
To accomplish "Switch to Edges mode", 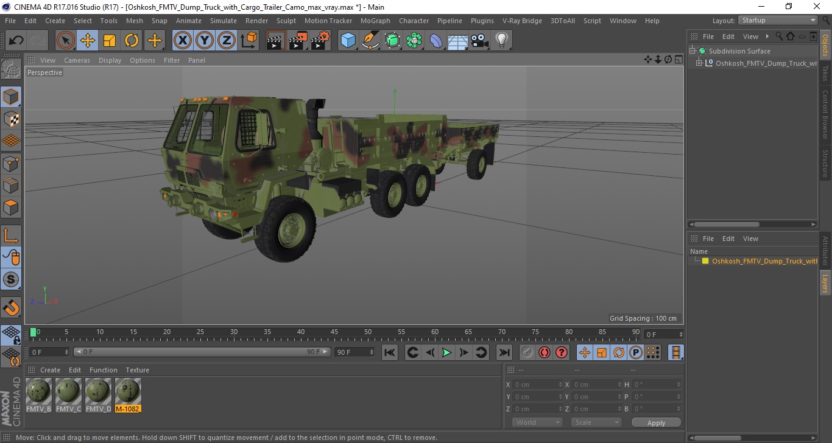I will click(11, 185).
